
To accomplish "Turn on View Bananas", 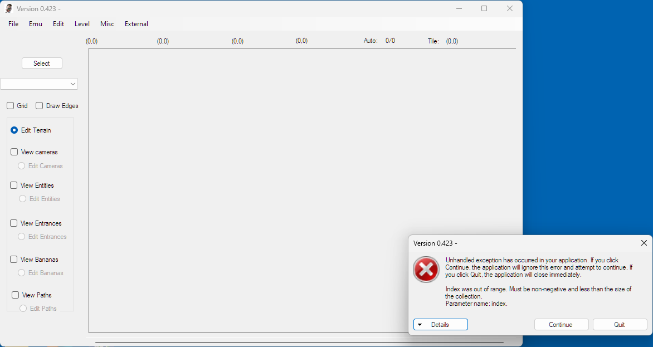I will [x=14, y=260].
